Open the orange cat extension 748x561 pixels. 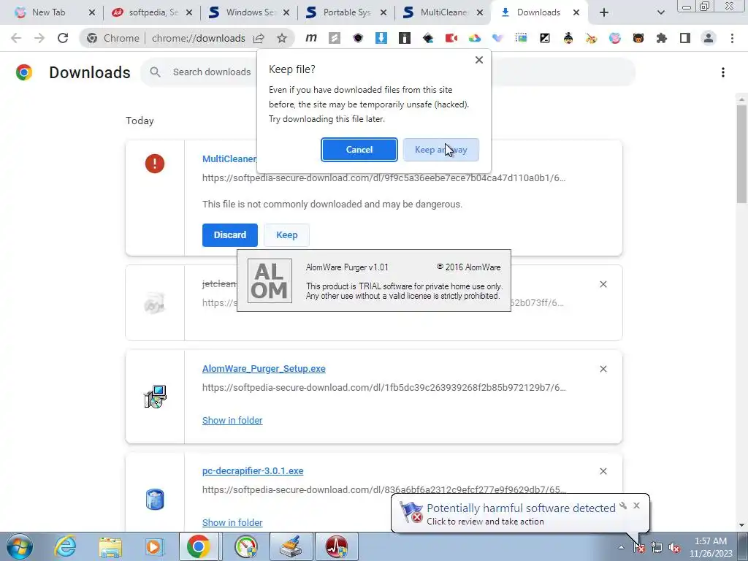point(638,38)
